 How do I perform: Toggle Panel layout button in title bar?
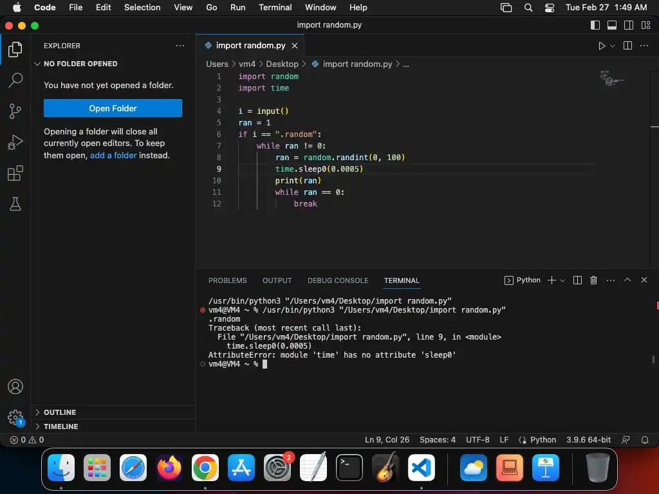pyautogui.click(x=612, y=25)
